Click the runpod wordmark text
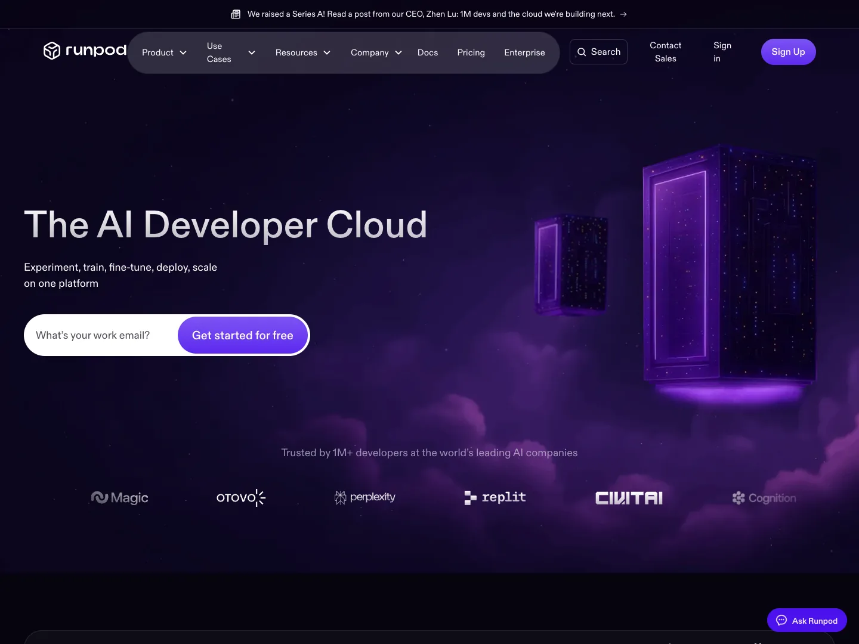This screenshot has width=859, height=644. point(95,51)
